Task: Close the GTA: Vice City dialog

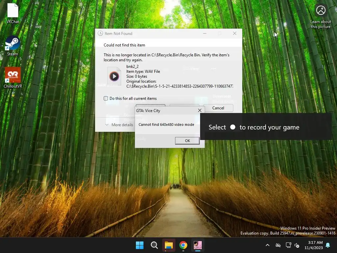Action: pos(200,110)
